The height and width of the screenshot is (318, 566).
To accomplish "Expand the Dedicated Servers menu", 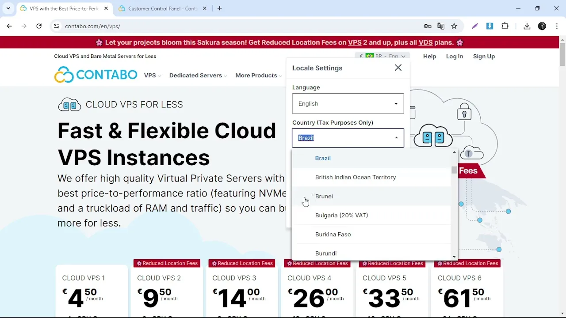I will click(198, 76).
